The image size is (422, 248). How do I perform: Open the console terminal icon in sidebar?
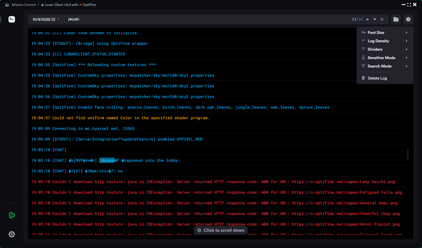12,19
